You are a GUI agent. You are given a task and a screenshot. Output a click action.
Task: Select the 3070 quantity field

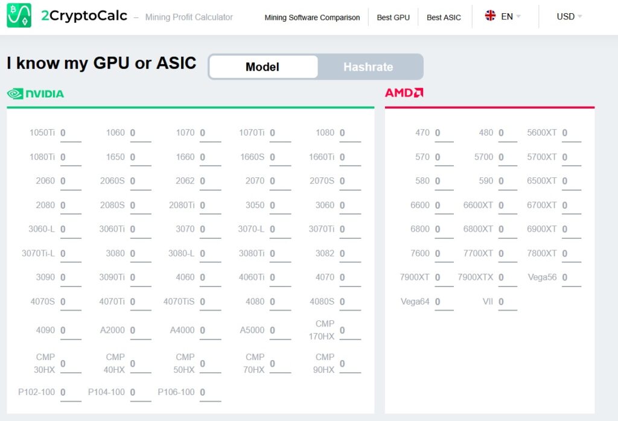pos(210,230)
